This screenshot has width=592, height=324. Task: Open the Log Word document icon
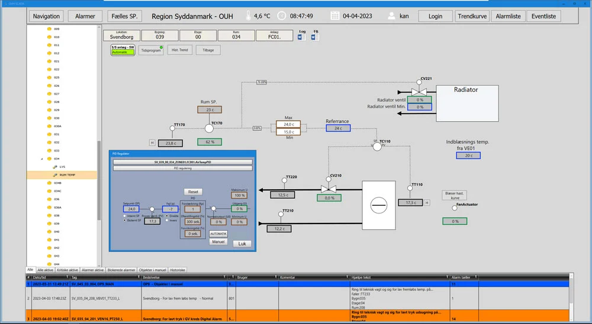point(300,37)
